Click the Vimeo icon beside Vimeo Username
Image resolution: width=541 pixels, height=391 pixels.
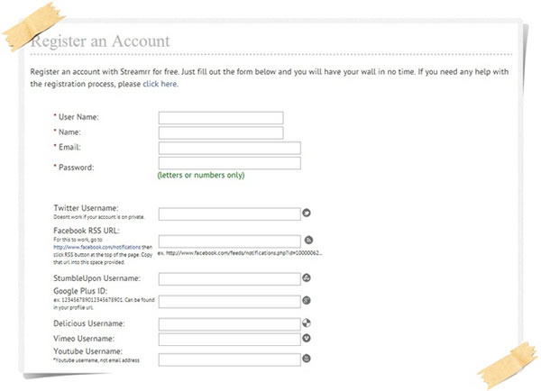(307, 339)
